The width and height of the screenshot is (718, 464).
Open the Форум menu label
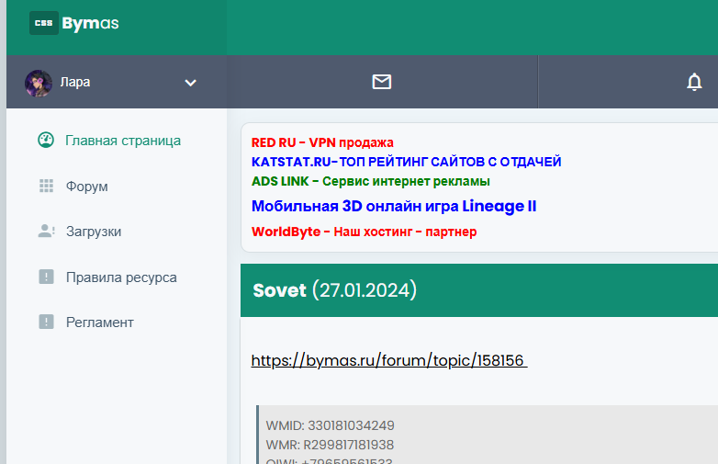(87, 187)
